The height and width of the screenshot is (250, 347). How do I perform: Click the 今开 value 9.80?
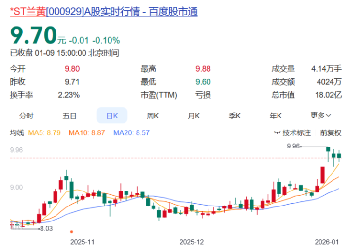click(72, 69)
